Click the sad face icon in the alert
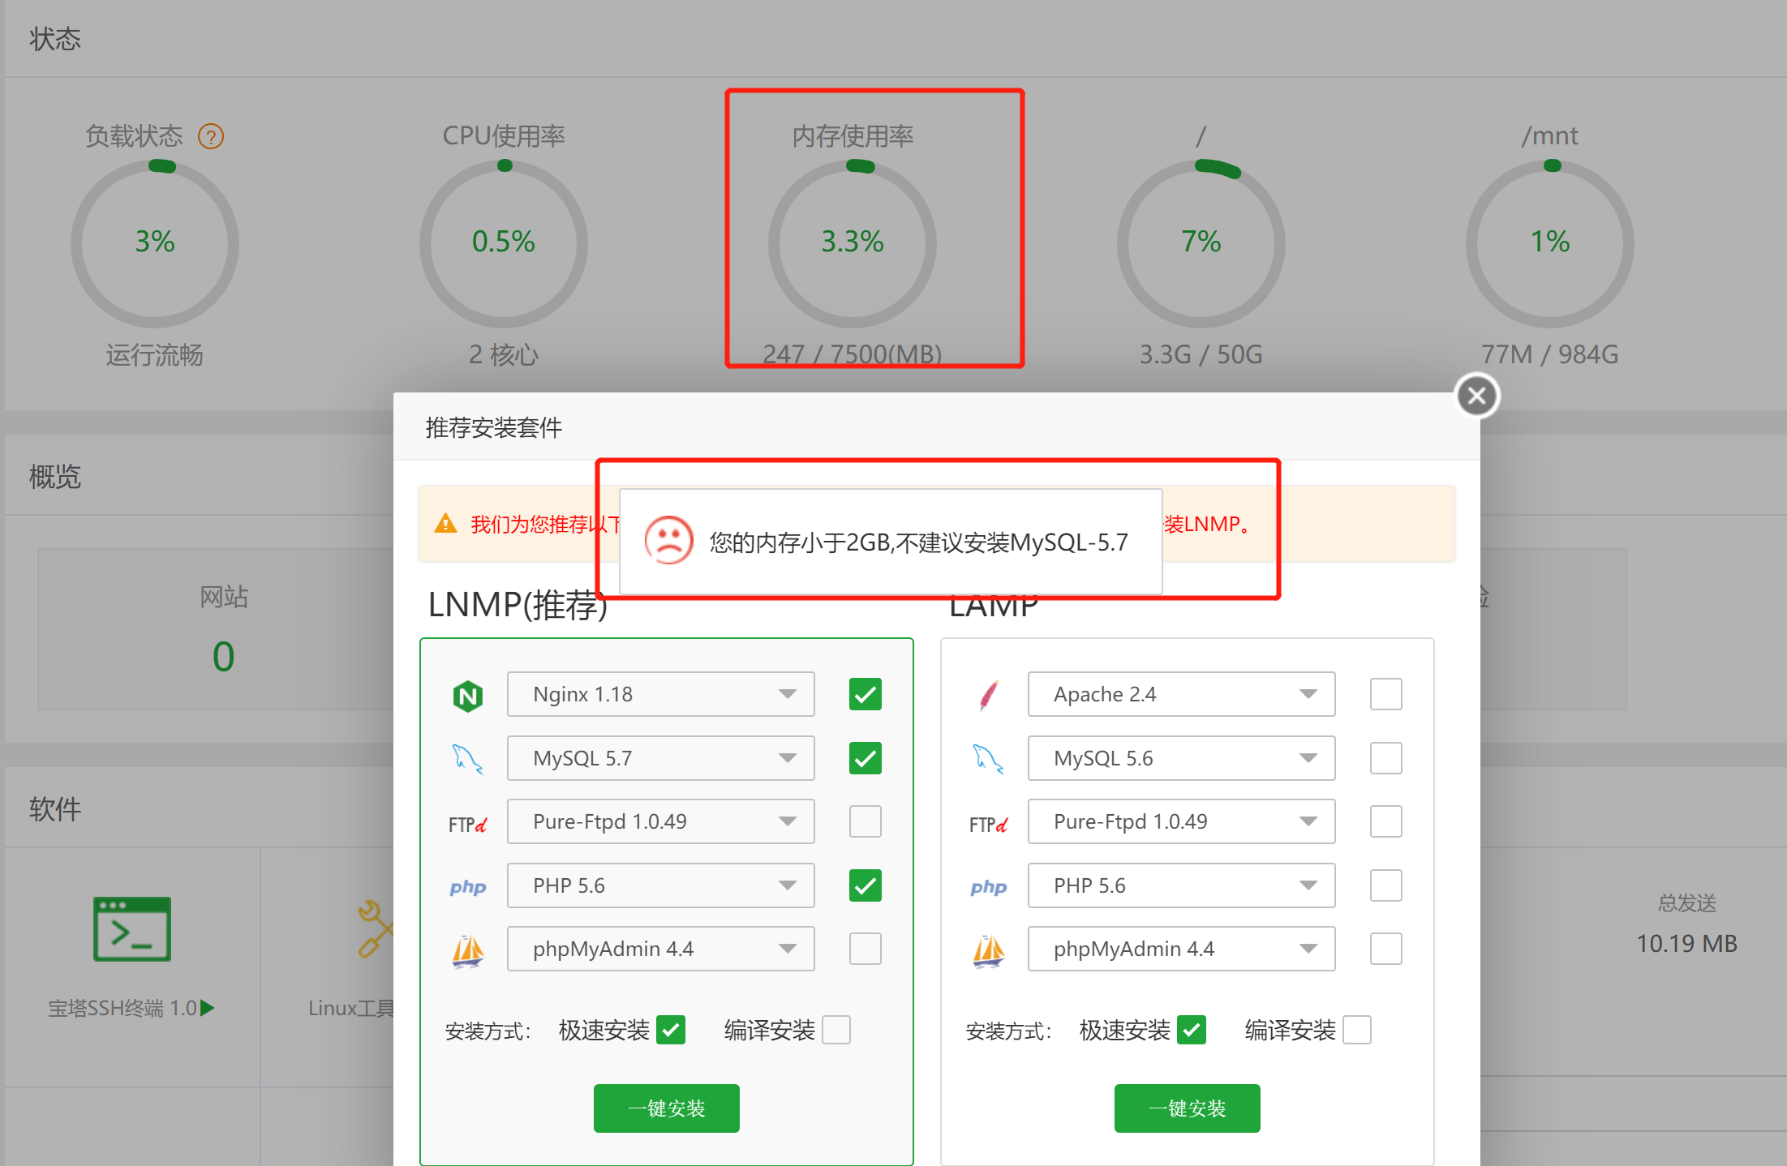The image size is (1787, 1166). pos(668,540)
